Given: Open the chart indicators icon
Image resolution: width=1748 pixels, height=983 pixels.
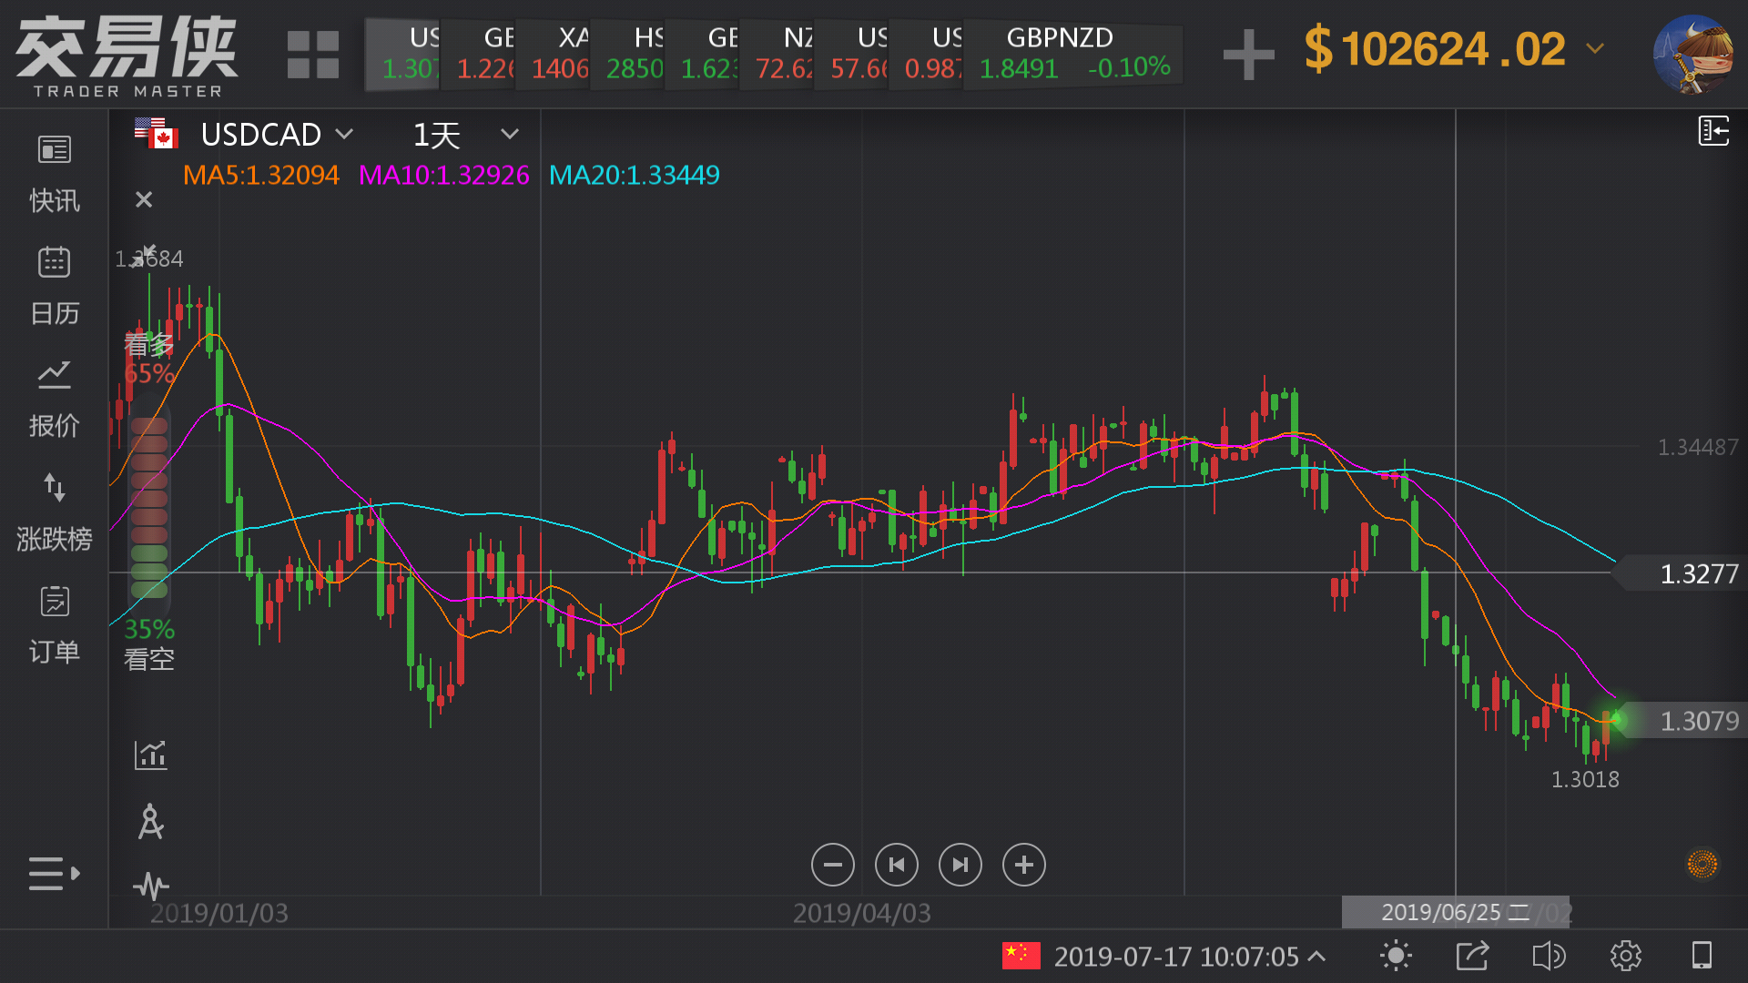Looking at the screenshot, I should (x=151, y=755).
